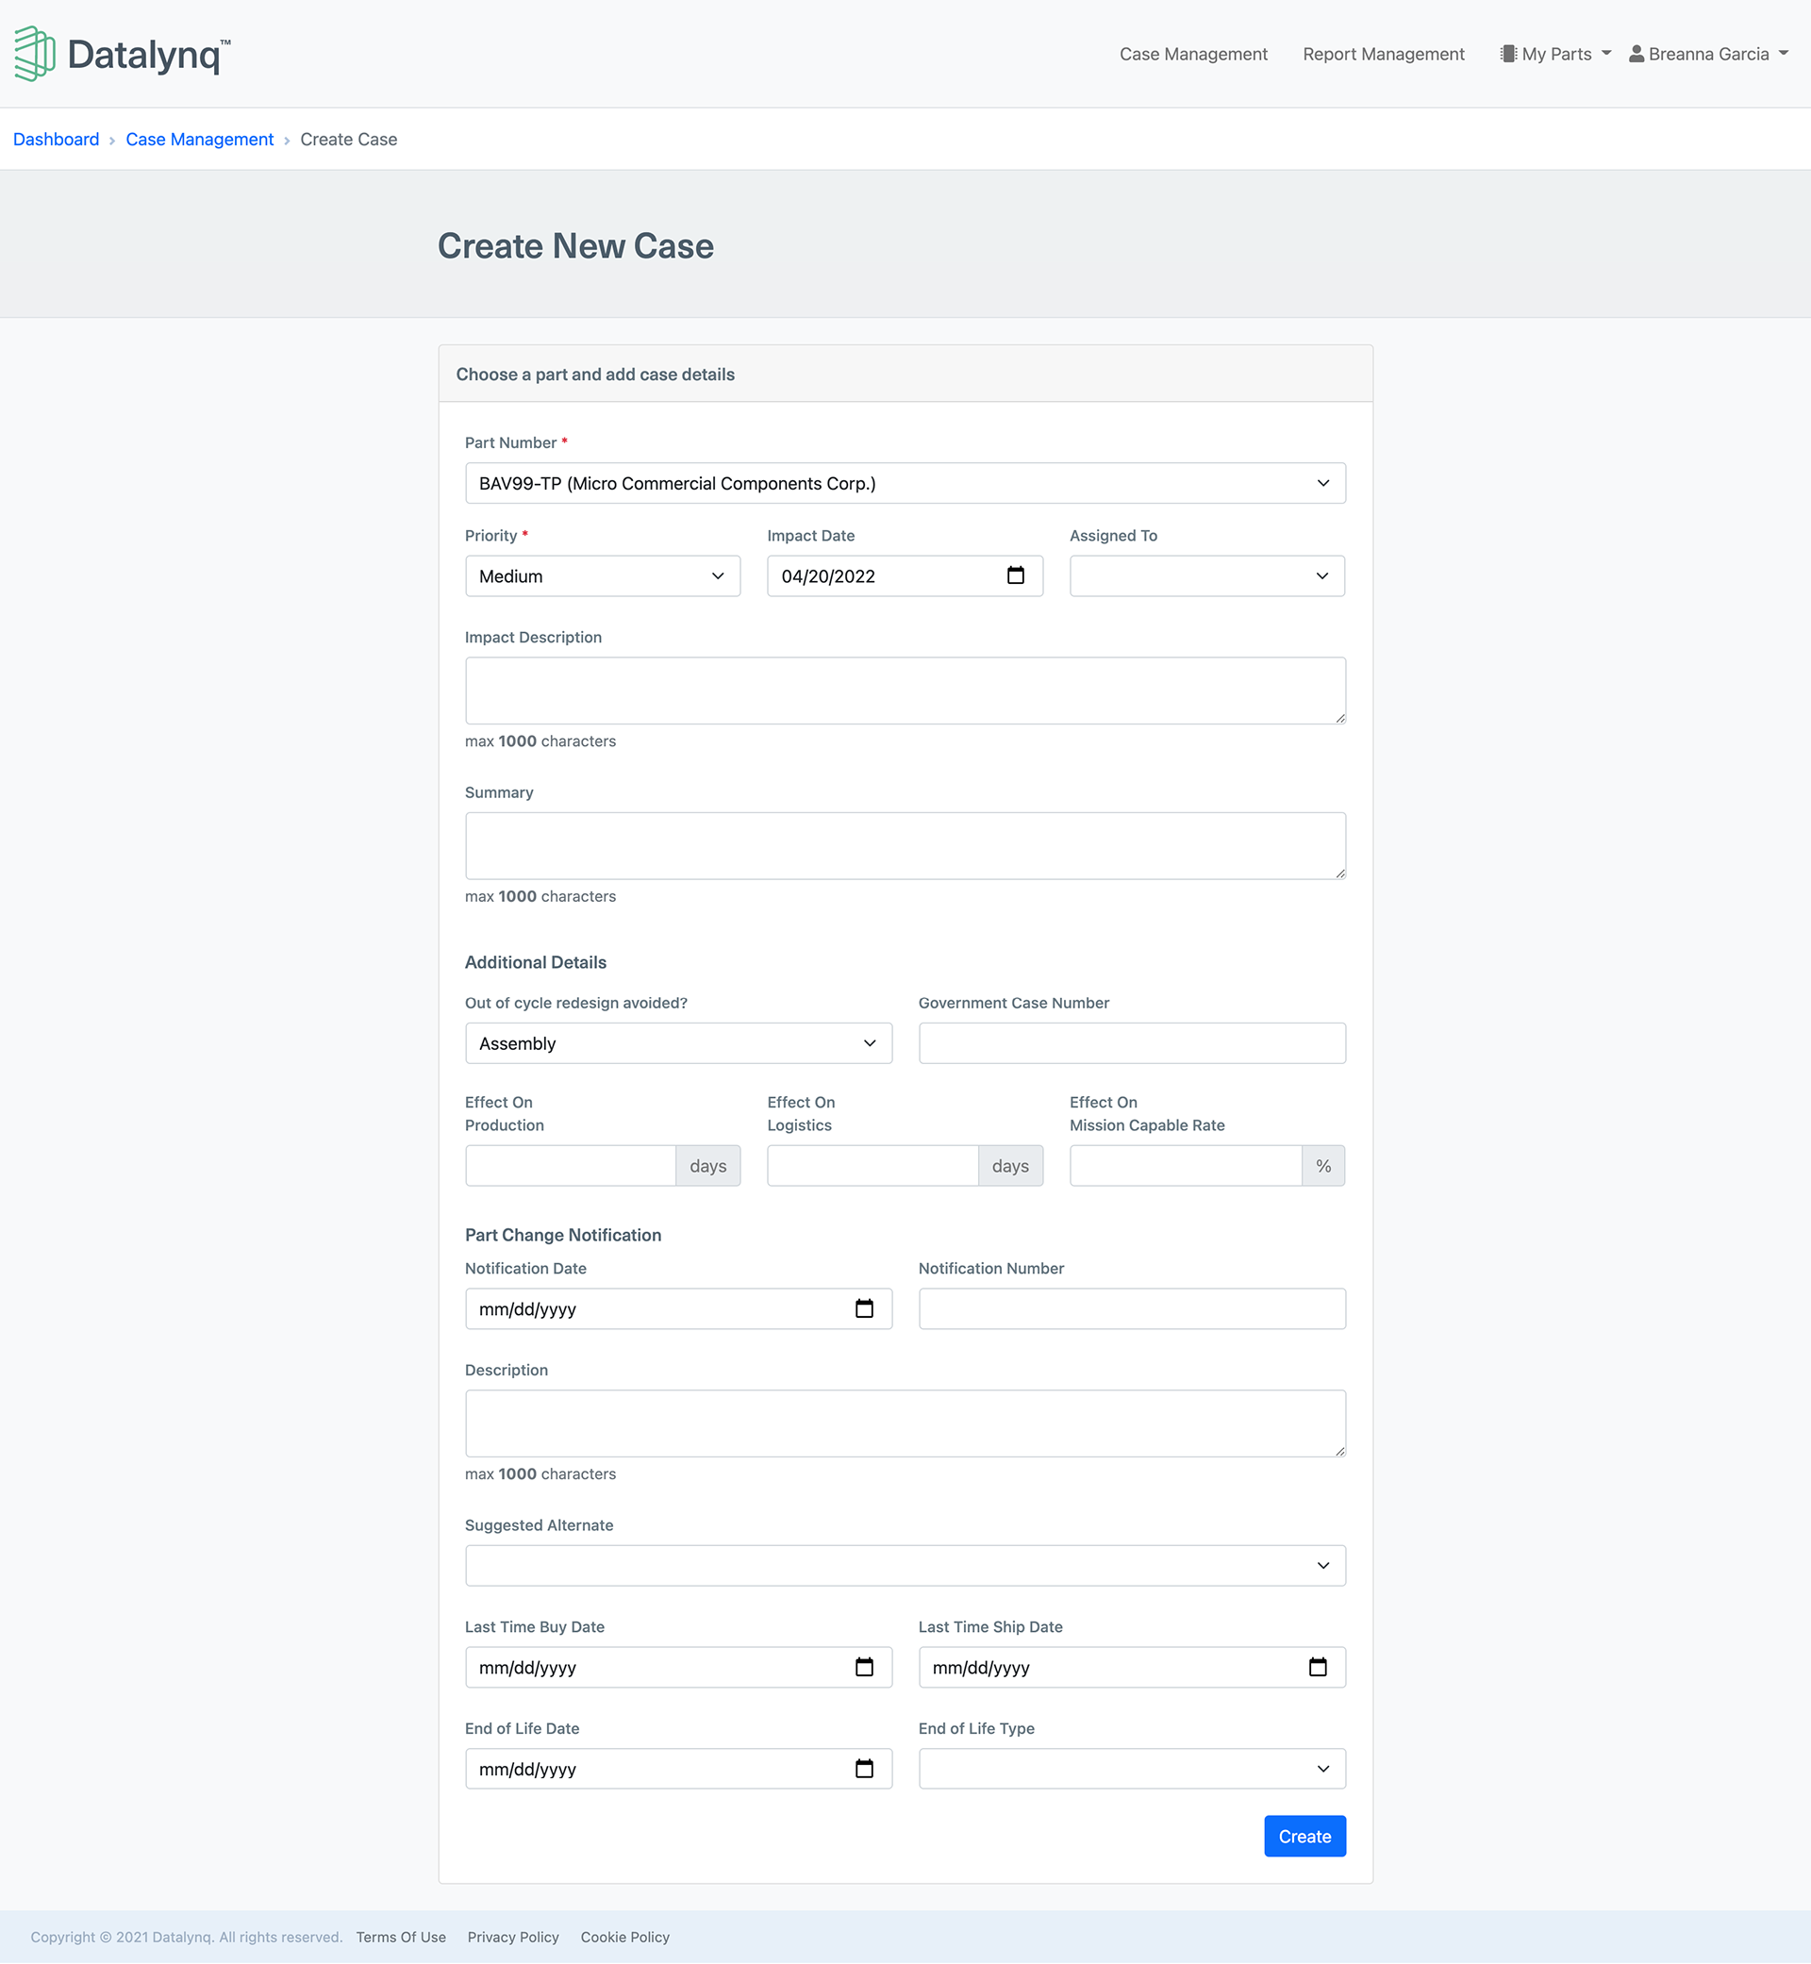Open the Priority dropdown set to Medium
Image resolution: width=1811 pixels, height=1964 pixels.
(603, 576)
